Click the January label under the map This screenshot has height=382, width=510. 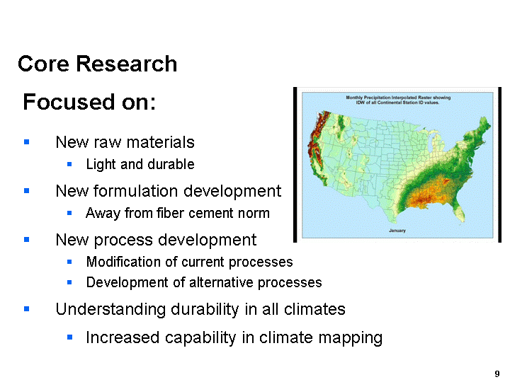click(397, 231)
